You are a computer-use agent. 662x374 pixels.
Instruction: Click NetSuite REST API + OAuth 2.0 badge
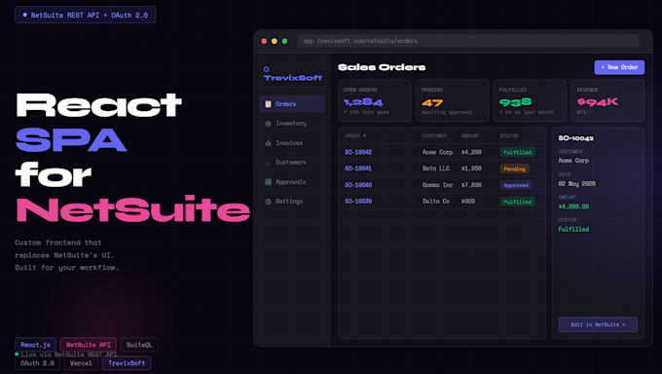point(86,15)
